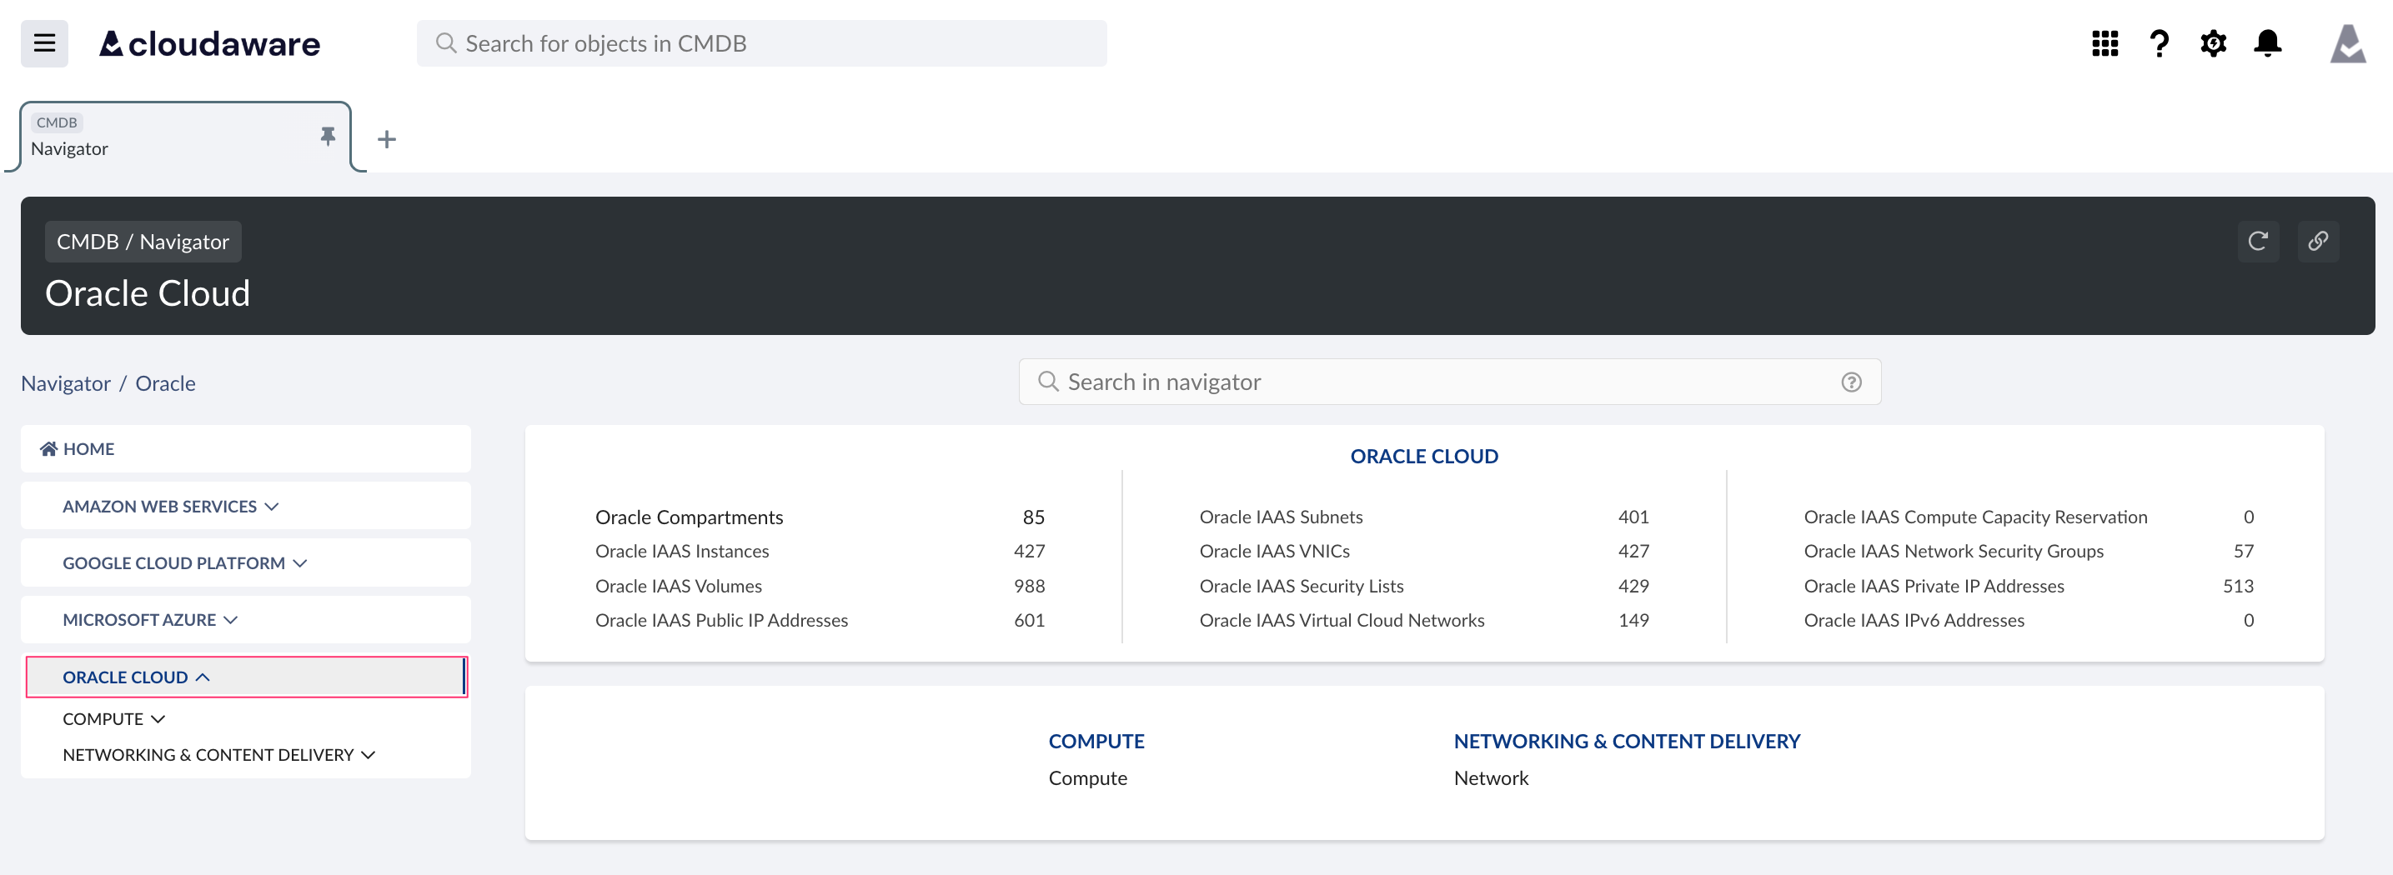This screenshot has height=875, width=2393.
Task: View notifications via the bell icon
Action: click(x=2266, y=42)
